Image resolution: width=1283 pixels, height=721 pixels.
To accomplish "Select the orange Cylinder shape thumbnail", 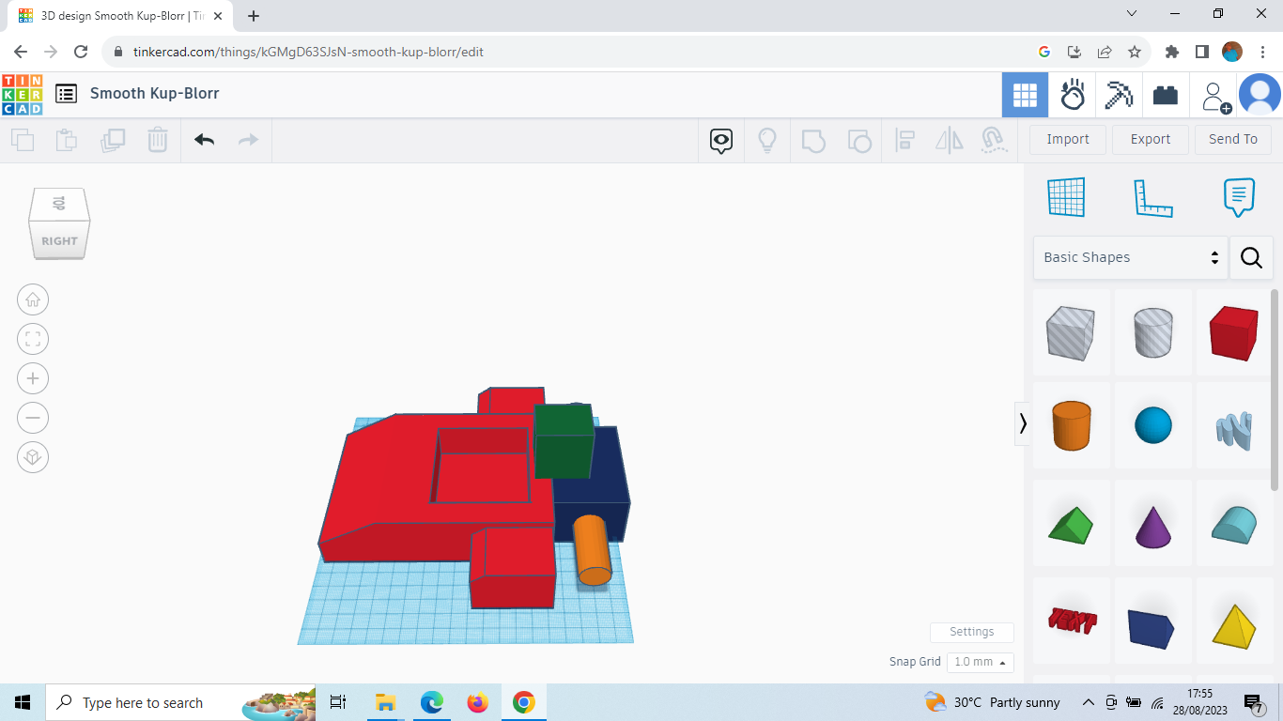I will [x=1071, y=425].
